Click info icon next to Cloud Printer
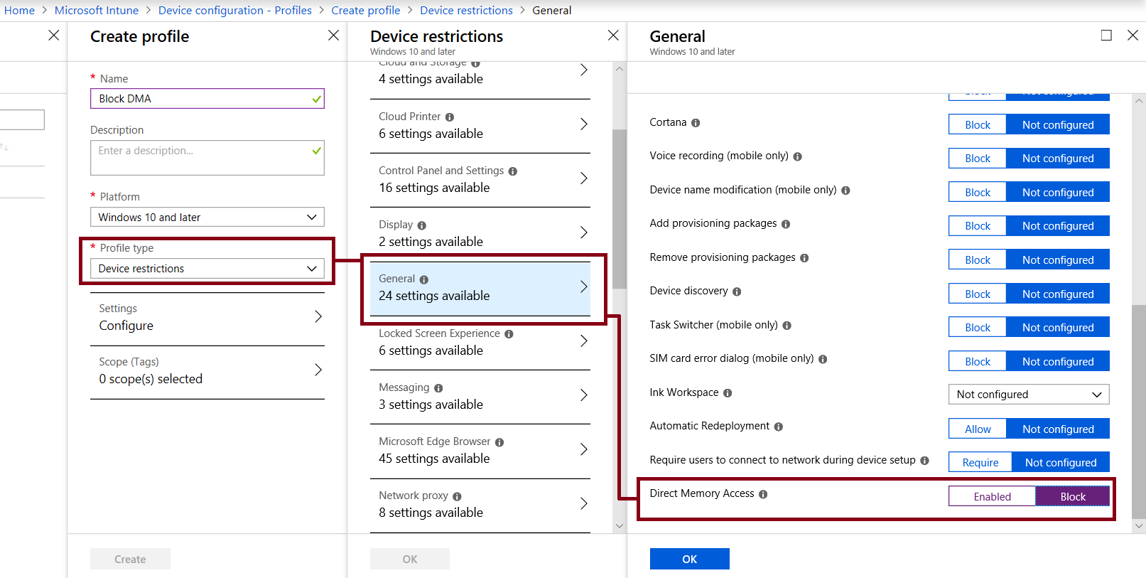Image resolution: width=1146 pixels, height=578 pixels. click(450, 117)
